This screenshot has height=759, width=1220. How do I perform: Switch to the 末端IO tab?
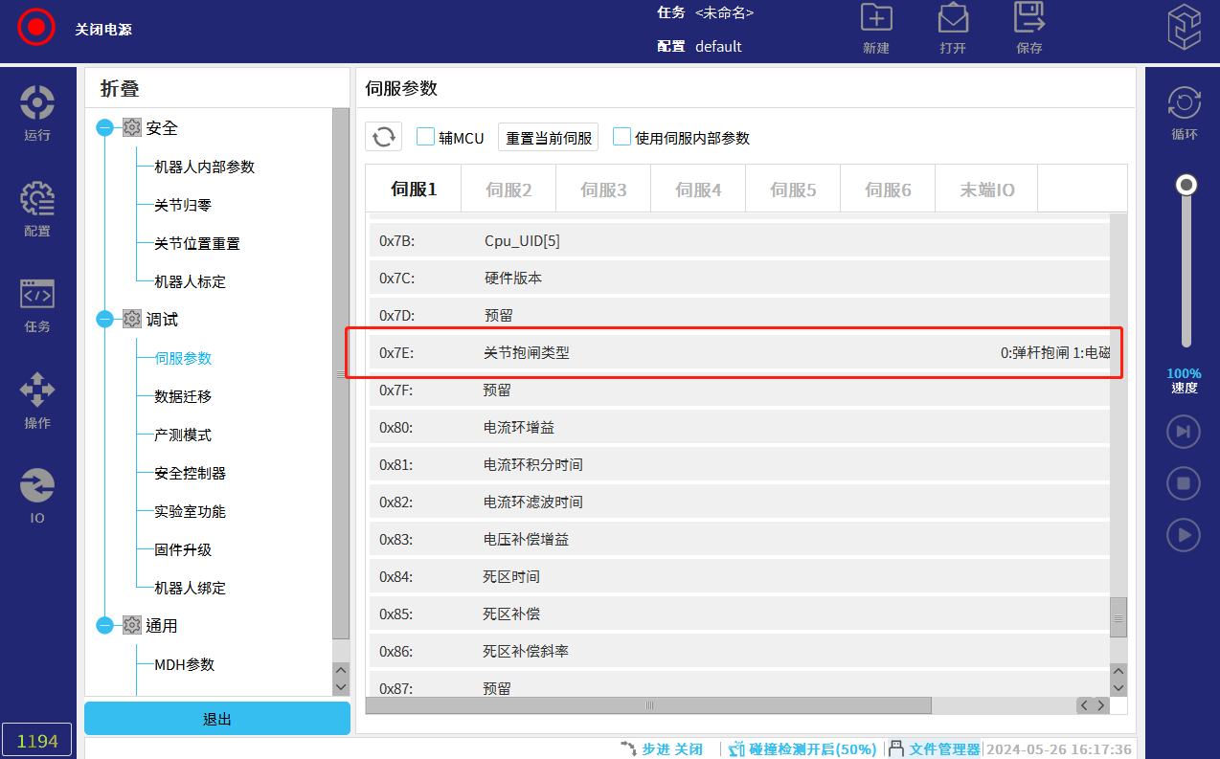click(x=987, y=190)
